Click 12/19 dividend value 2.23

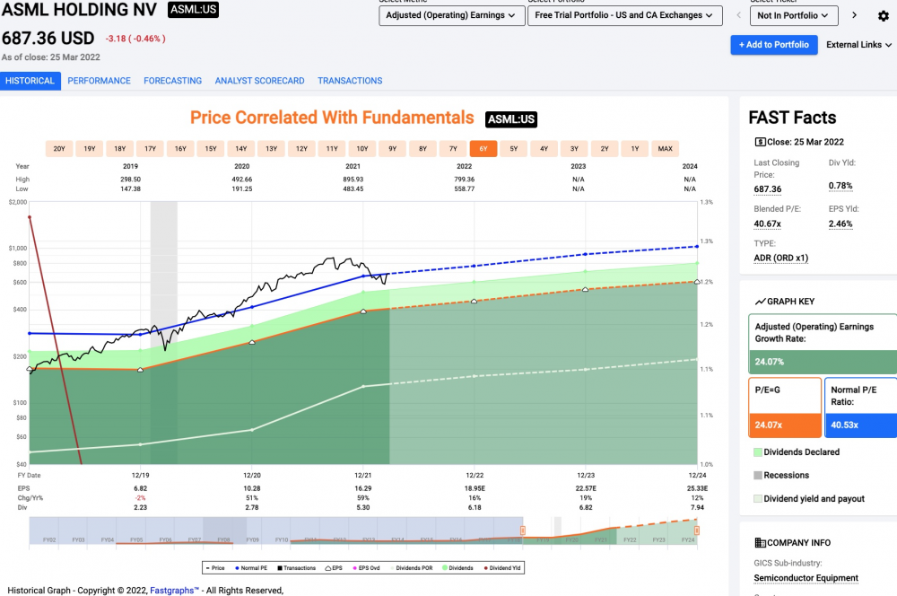tap(140, 507)
